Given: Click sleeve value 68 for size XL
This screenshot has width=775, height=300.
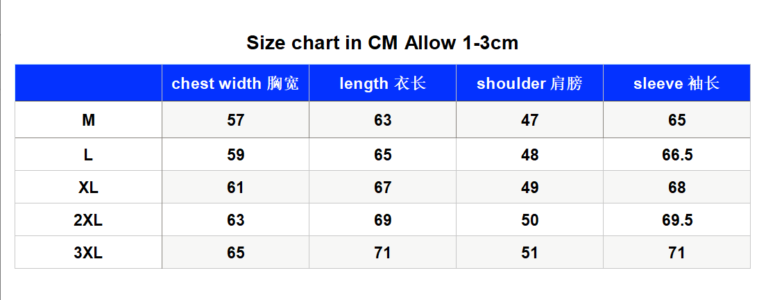Looking at the screenshot, I should coord(676,187).
